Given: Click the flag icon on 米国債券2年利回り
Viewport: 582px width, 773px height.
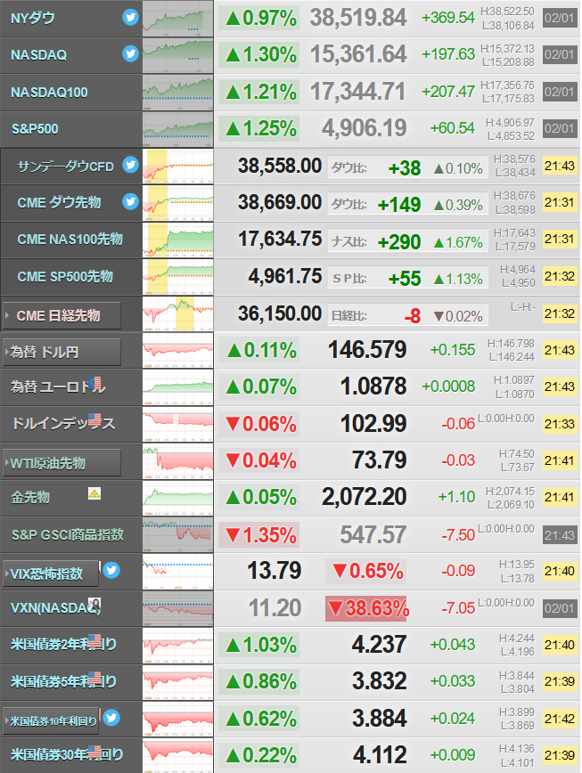Looking at the screenshot, I should point(94,640).
